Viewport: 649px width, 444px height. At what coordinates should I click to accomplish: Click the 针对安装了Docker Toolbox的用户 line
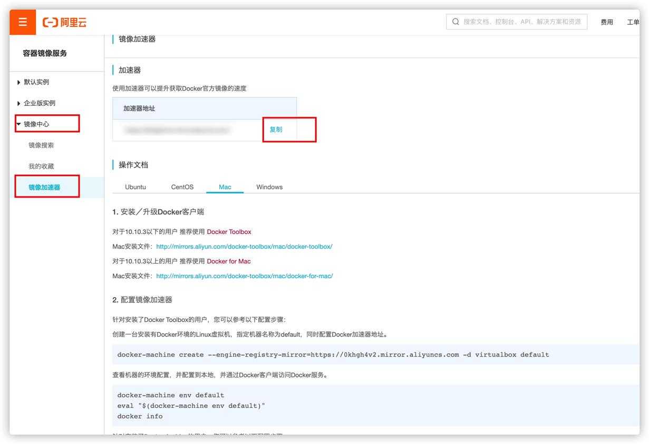click(x=199, y=320)
